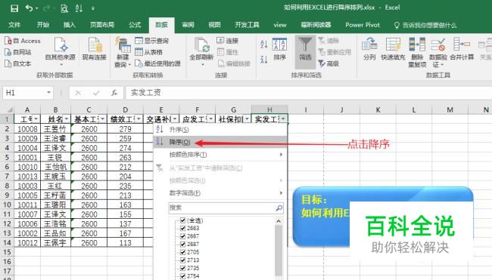The image size is (492, 280).
Task: Click the formula bar showing 实发工资
Action: point(308,93)
